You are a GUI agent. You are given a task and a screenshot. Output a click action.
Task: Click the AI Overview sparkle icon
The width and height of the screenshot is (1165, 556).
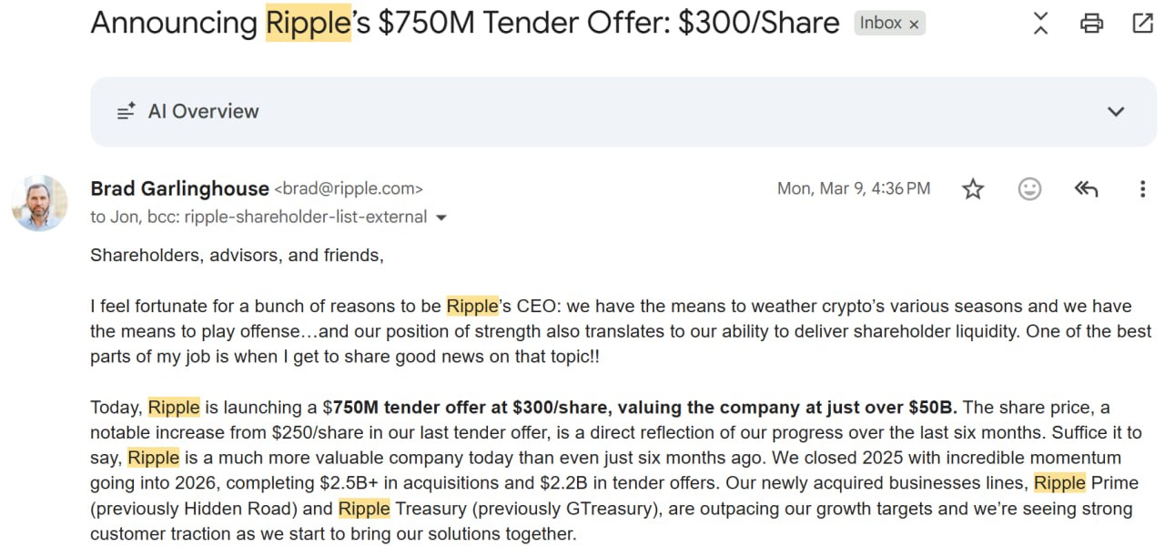pyautogui.click(x=127, y=112)
